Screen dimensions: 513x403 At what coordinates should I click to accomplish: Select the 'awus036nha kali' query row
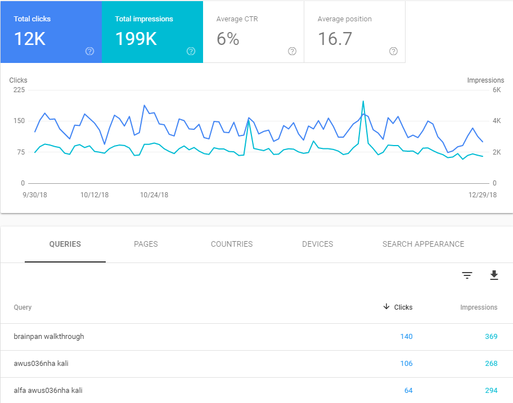pos(256,364)
